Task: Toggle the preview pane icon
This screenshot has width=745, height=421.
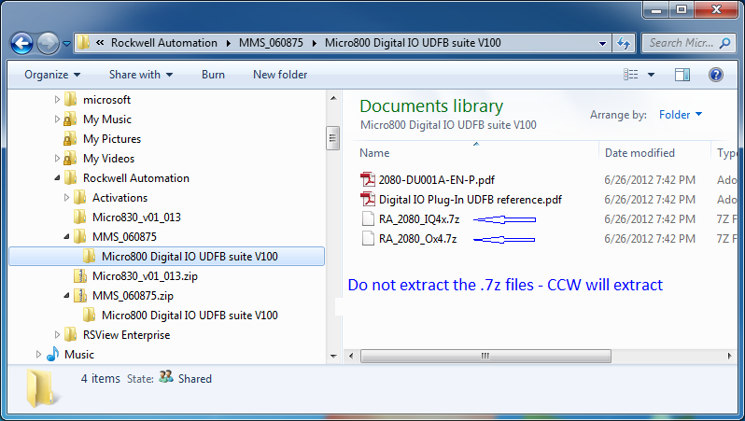Action: pos(682,75)
